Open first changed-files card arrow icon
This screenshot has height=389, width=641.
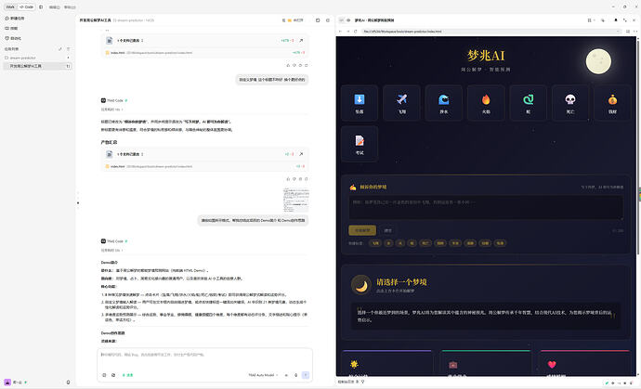tap(301, 41)
